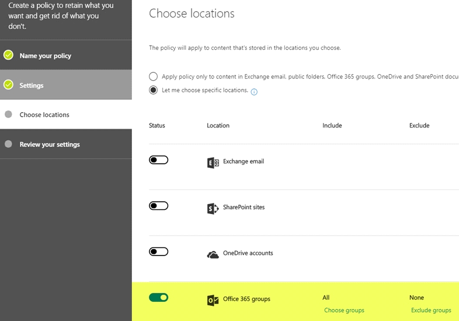Image resolution: width=459 pixels, height=321 pixels.
Task: Click the None value under Exclude
Action: (x=416, y=298)
